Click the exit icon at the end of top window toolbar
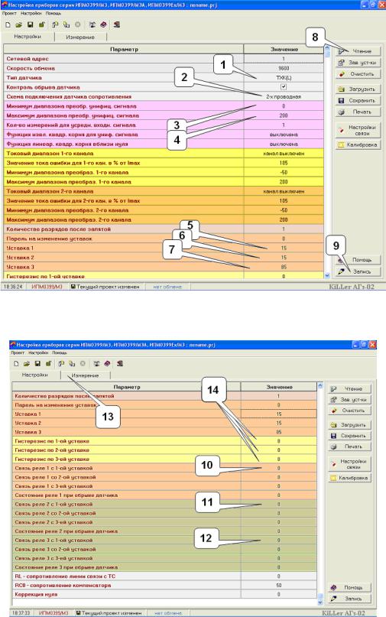 point(117,24)
